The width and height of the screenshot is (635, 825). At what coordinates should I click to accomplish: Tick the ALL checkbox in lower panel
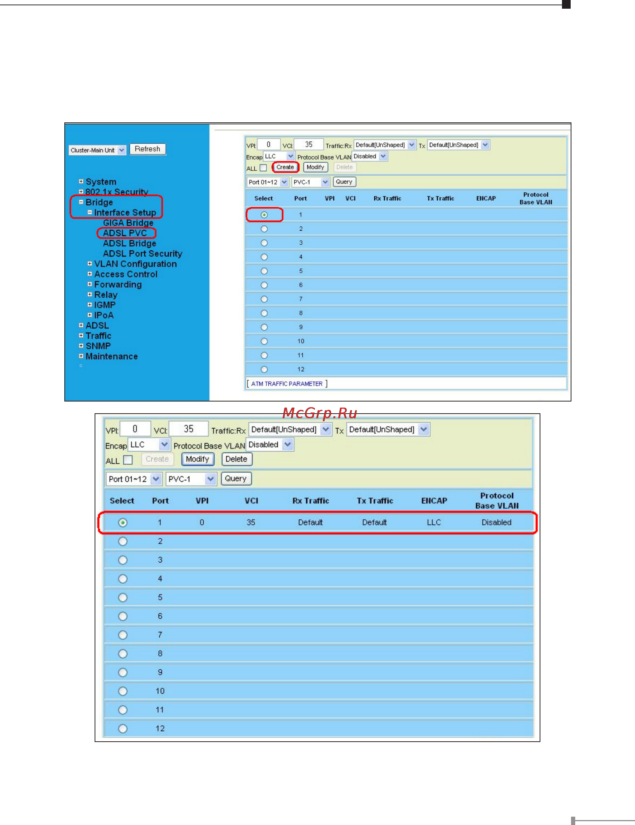[128, 460]
